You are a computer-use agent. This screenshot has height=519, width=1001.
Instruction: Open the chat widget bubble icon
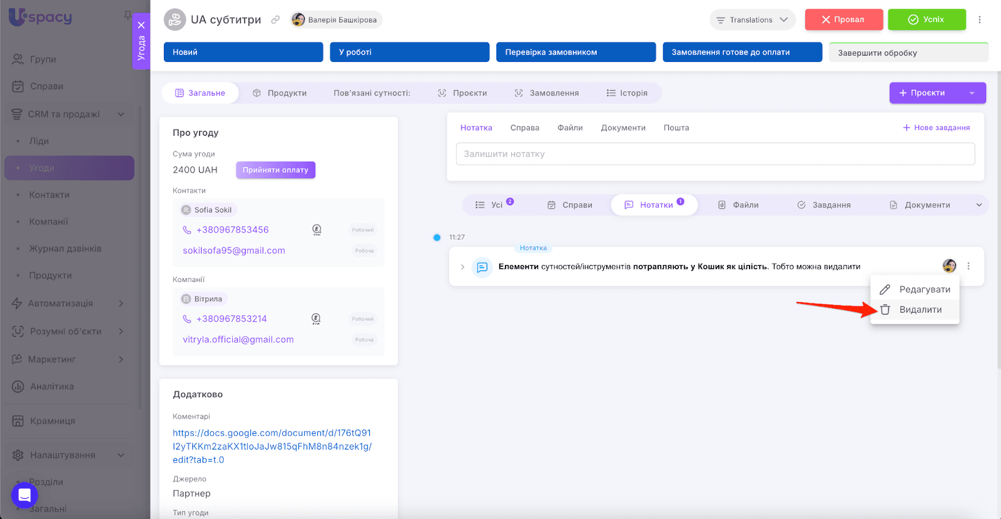pos(24,496)
